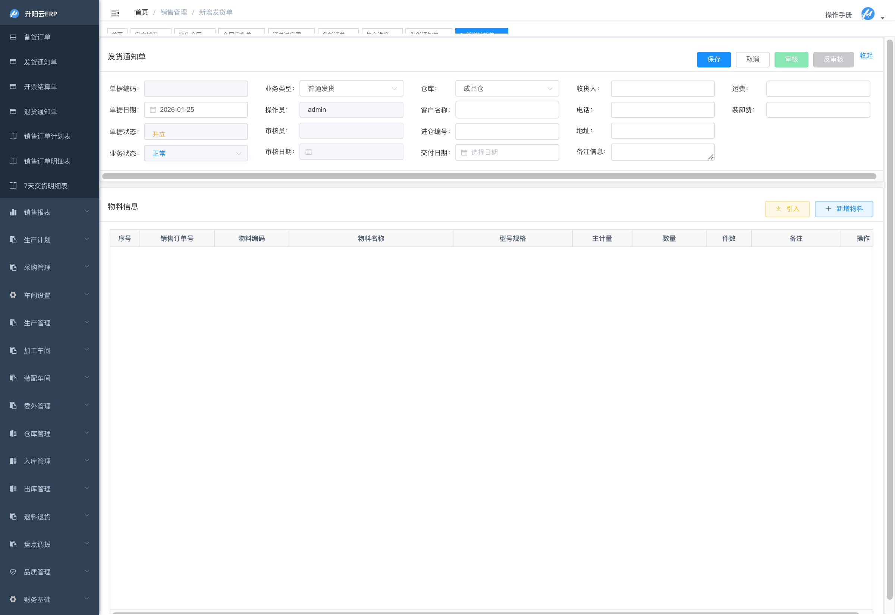Open the 7天交货明细表 report icon
The height and width of the screenshot is (615, 895).
click(13, 186)
